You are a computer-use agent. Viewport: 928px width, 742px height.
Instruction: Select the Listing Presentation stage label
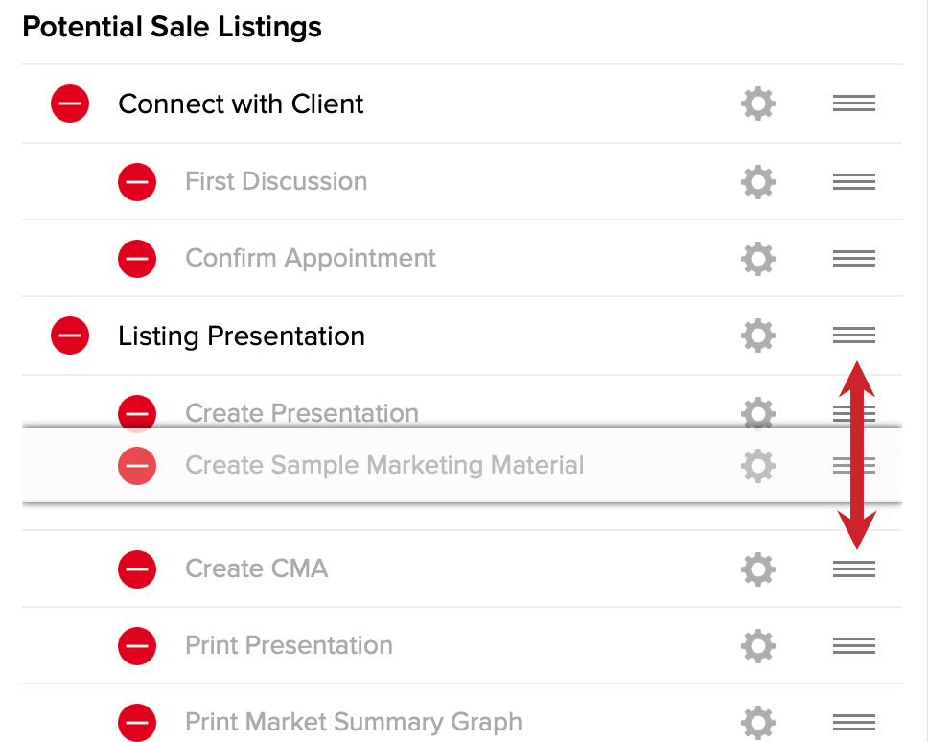coord(242,336)
